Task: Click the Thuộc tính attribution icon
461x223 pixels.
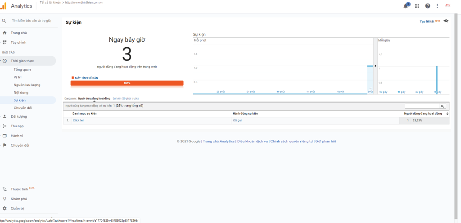Action: 5,189
